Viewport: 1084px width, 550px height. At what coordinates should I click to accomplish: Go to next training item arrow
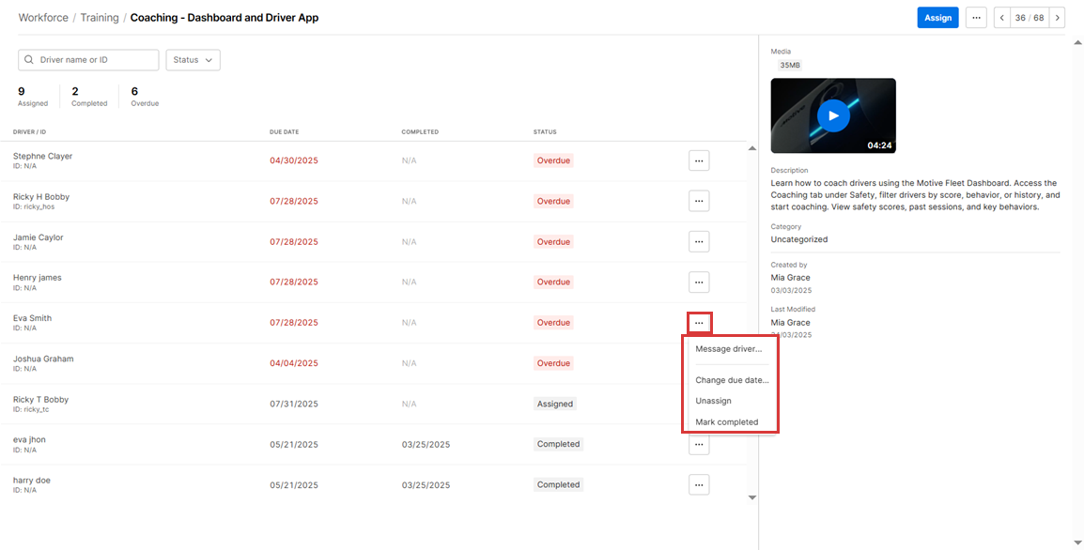(1057, 18)
